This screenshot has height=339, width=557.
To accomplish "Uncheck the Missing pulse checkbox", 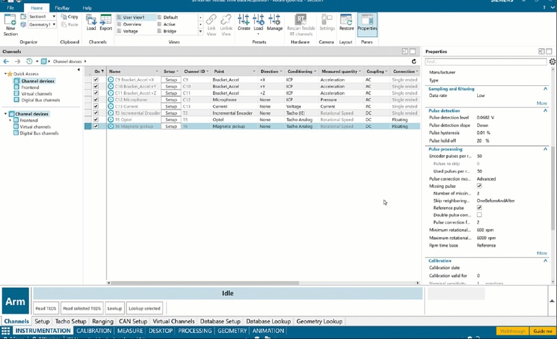I will coord(479,186).
